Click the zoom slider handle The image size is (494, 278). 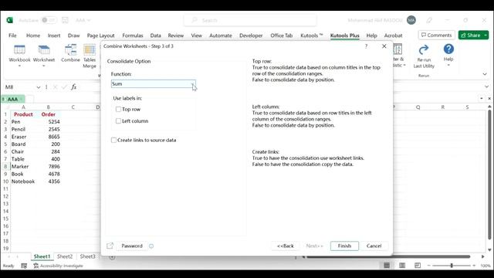tap(452, 266)
